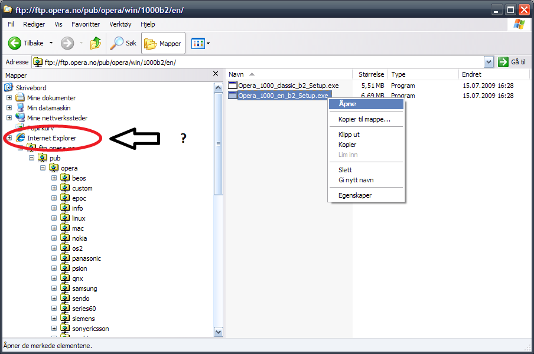Viewport: 534px width, 354px height.
Task: Open the Favoritter menu
Action: click(x=86, y=24)
